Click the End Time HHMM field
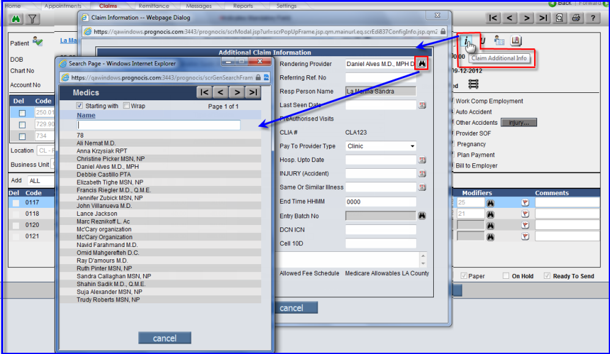Image resolution: width=610 pixels, height=354 pixels. click(x=381, y=202)
